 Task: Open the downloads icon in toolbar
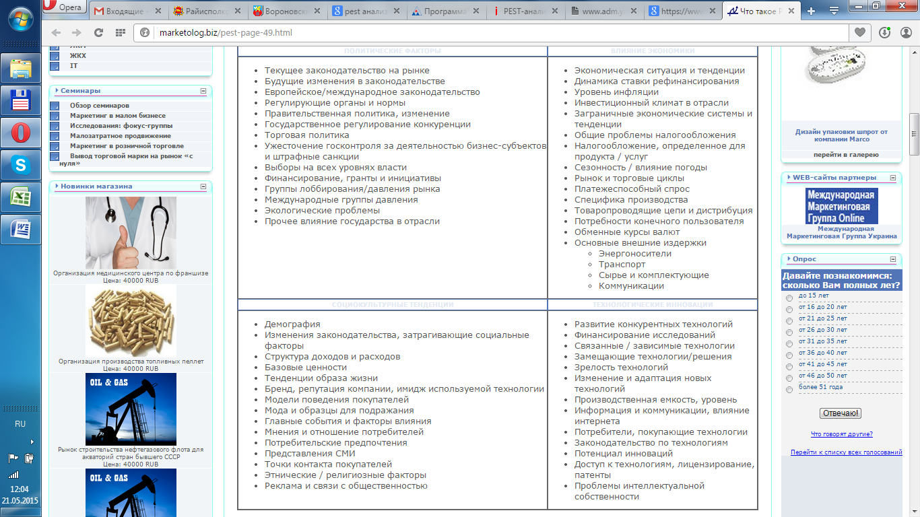pyautogui.click(x=884, y=32)
